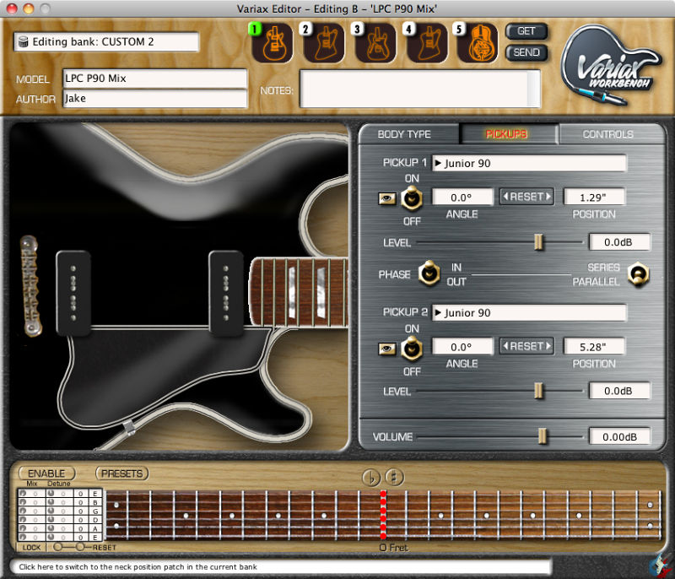Click the sharp tuning symbol
675x579 pixels.
394,477
